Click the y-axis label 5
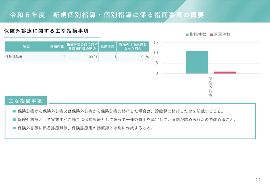270x186 pixels. tap(157, 63)
